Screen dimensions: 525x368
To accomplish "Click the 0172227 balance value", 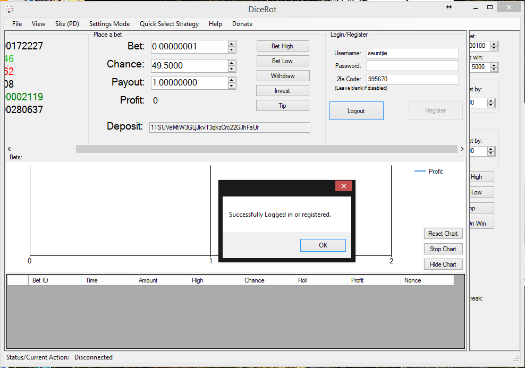I will pos(24,46).
